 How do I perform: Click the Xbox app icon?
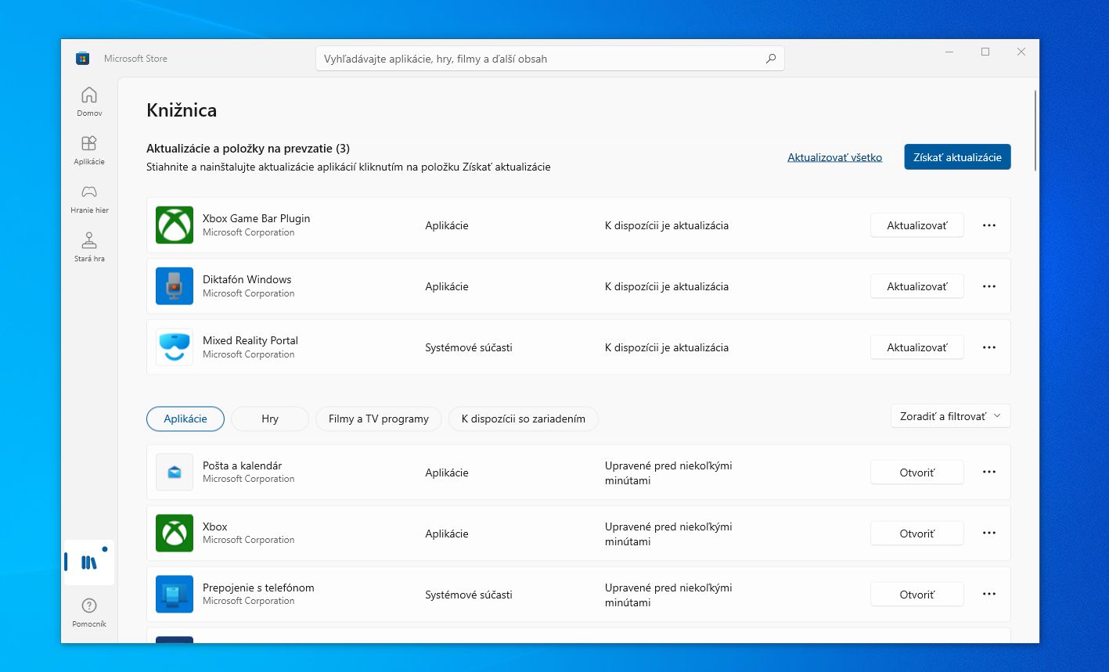pyautogui.click(x=175, y=534)
